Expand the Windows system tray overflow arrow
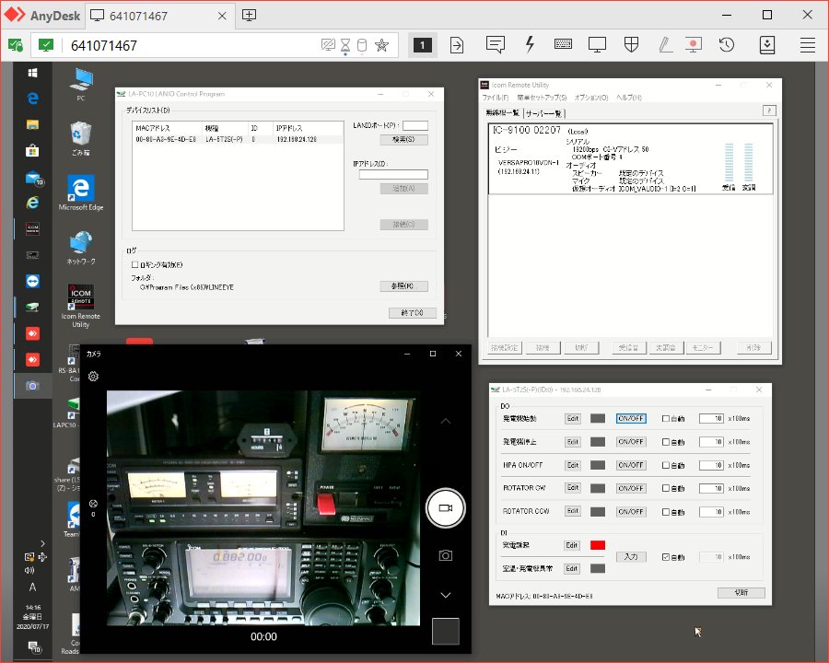Image resolution: width=829 pixels, height=663 pixels. pos(42,542)
